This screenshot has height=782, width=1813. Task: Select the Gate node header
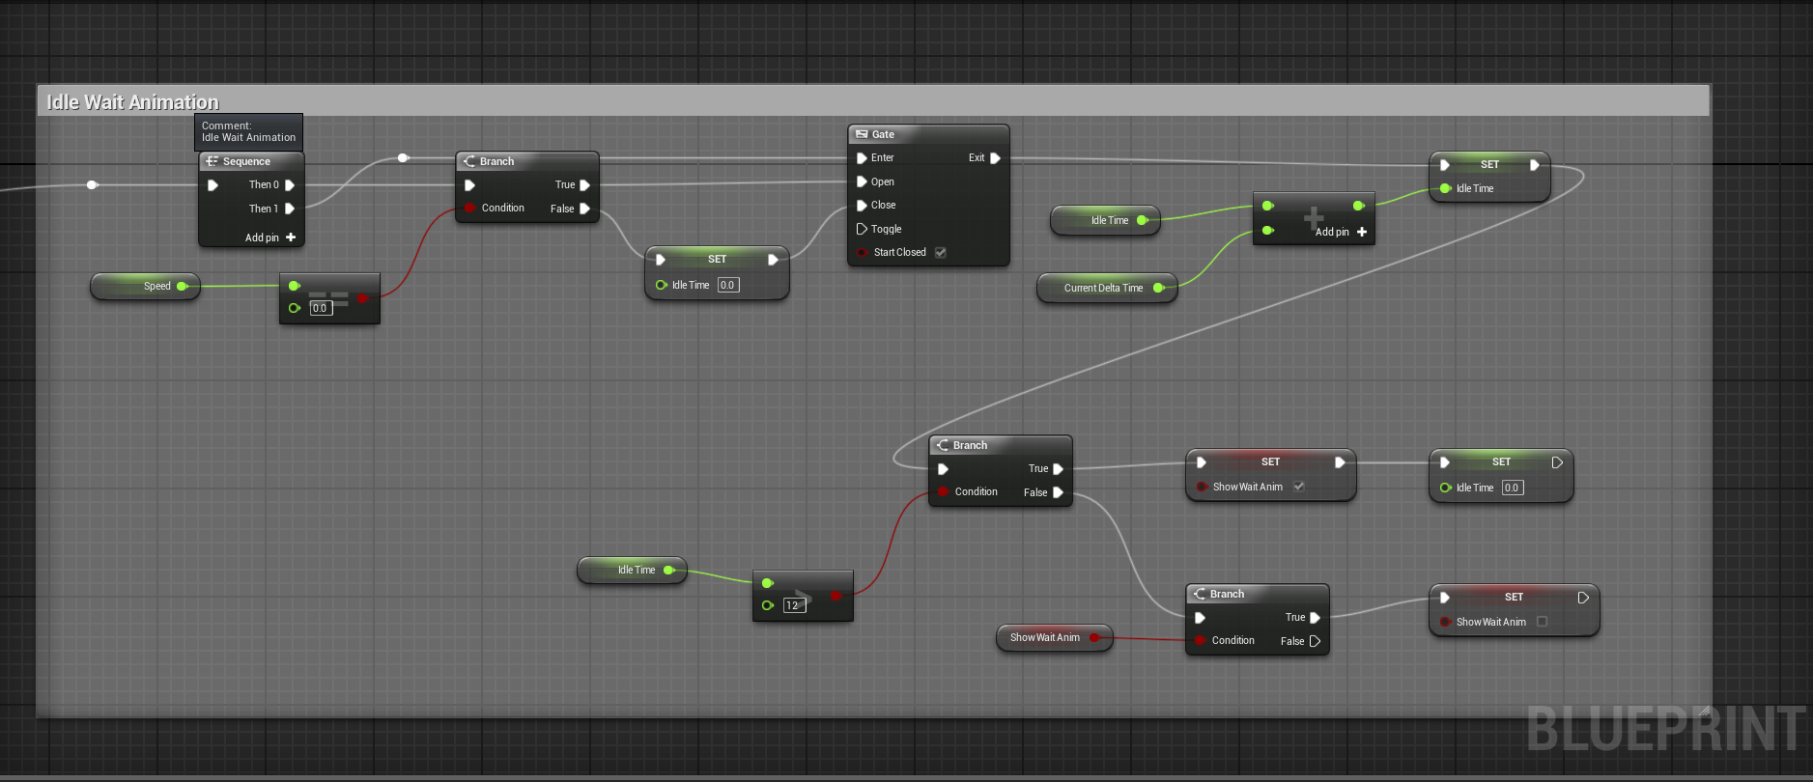click(928, 134)
